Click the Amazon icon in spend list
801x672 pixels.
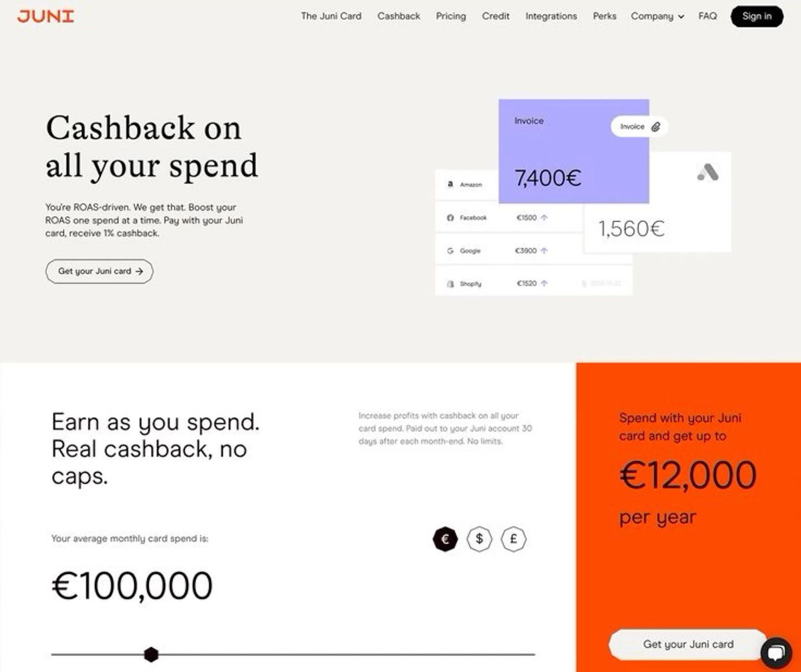tap(450, 184)
